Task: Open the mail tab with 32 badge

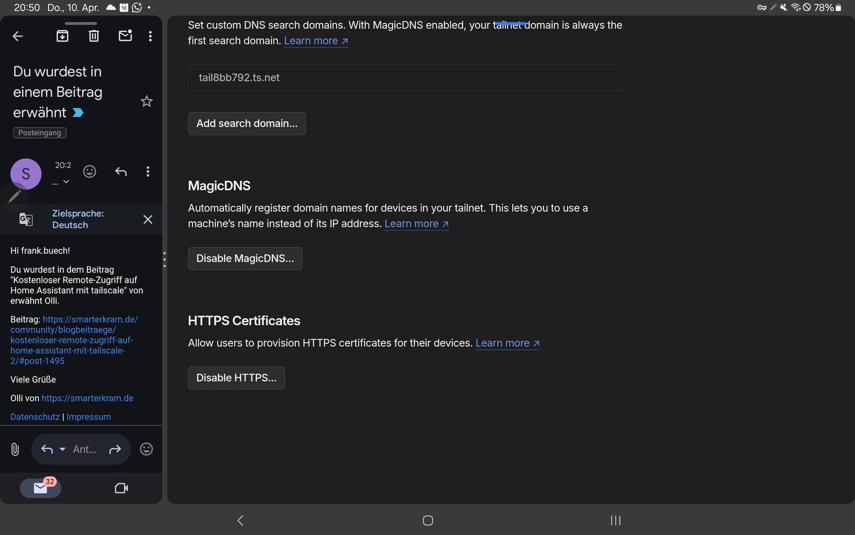Action: coord(41,488)
